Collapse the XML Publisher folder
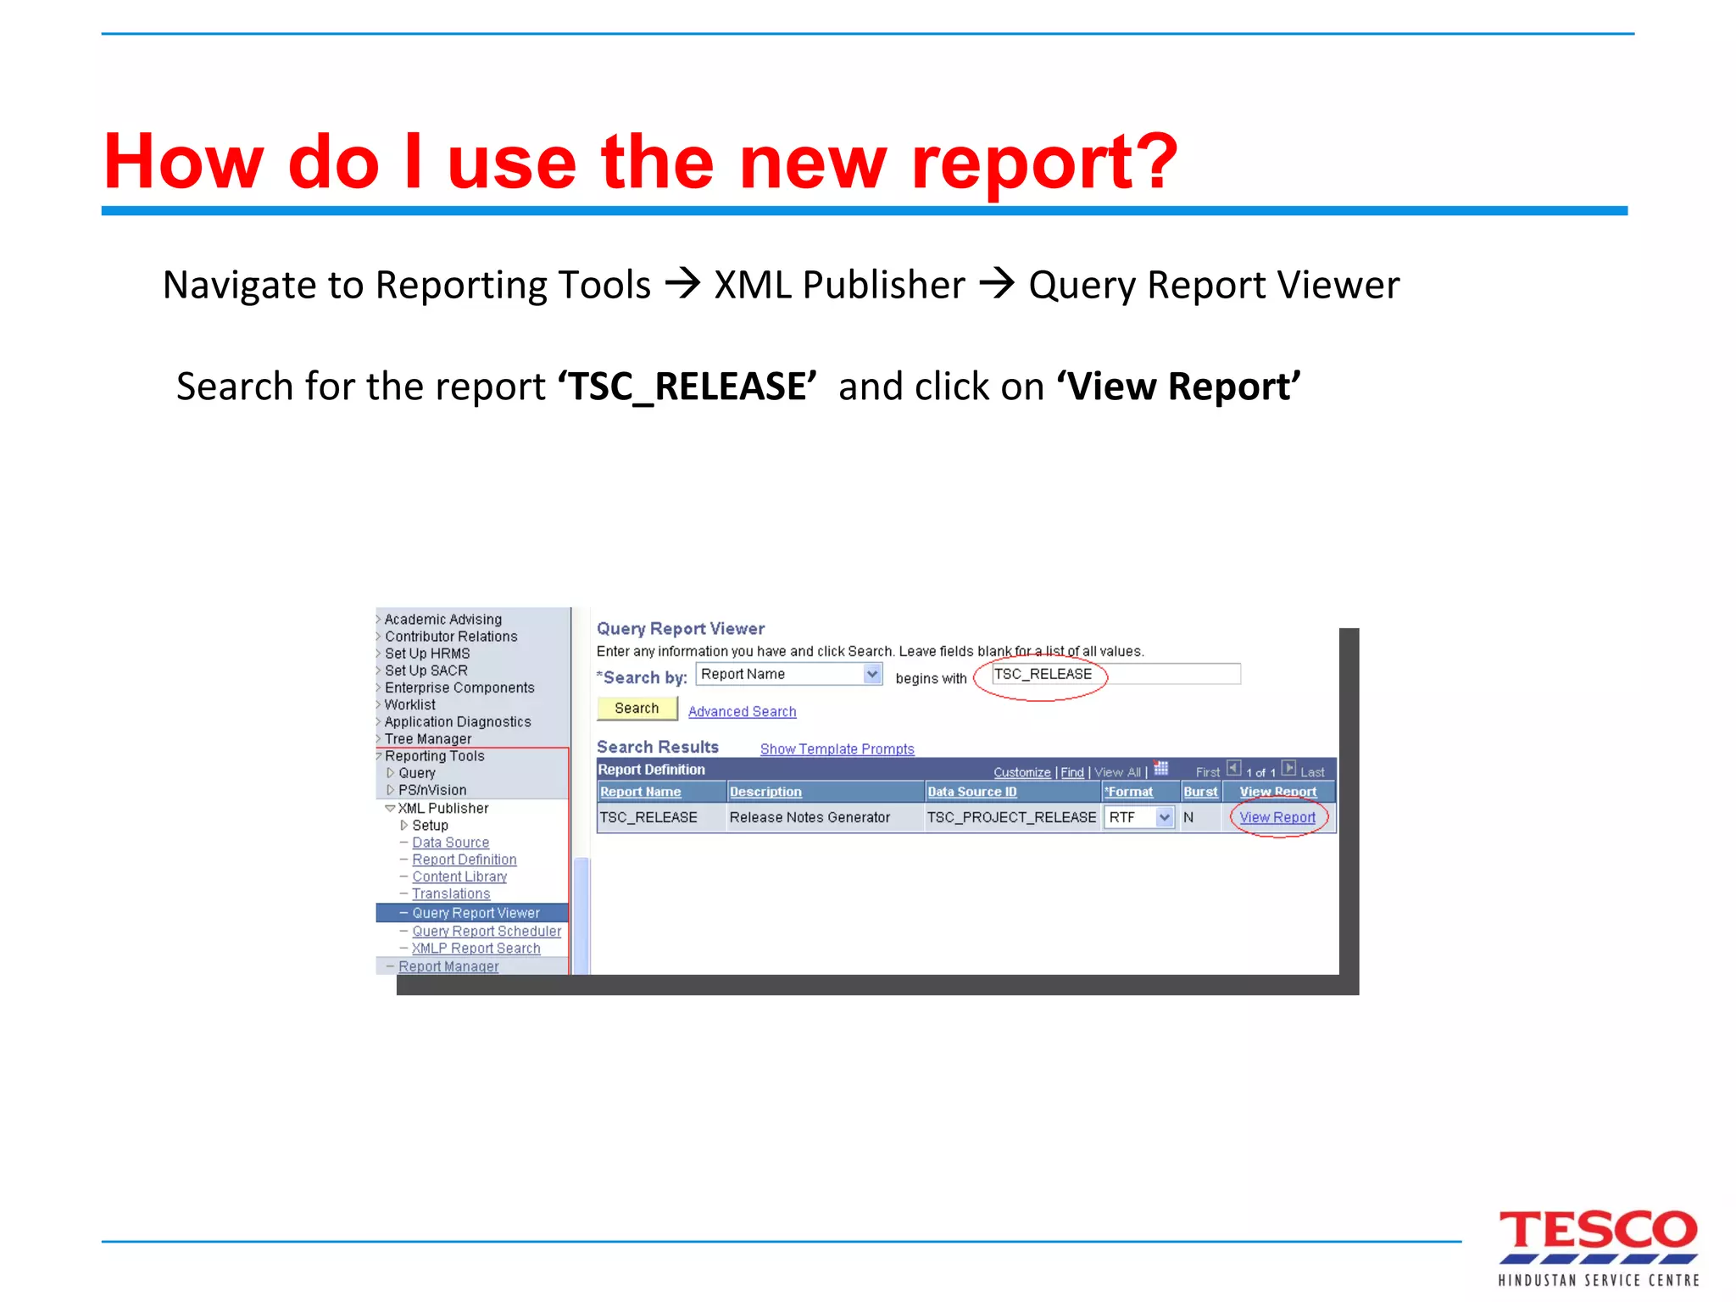This screenshot has height=1302, width=1736. pos(390,809)
